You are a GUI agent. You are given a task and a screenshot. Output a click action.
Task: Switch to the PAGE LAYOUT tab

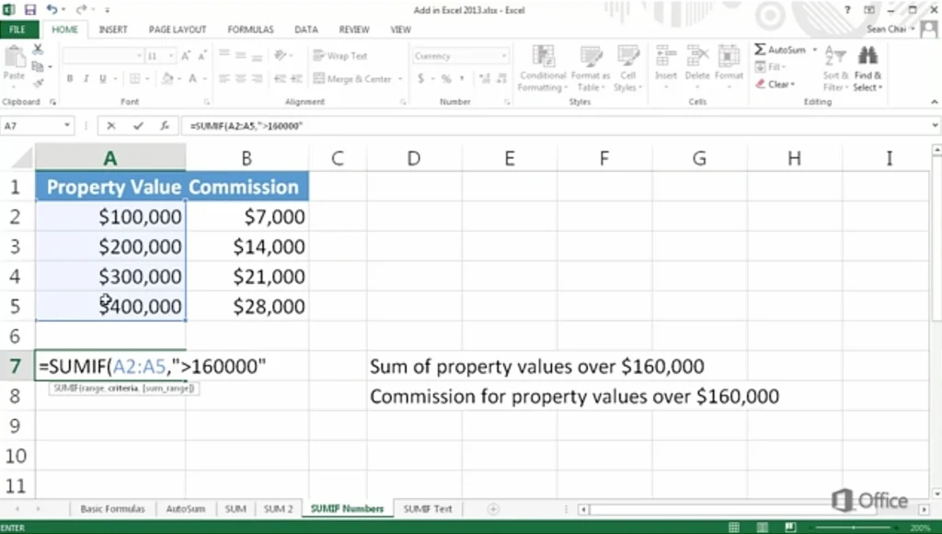tap(178, 29)
